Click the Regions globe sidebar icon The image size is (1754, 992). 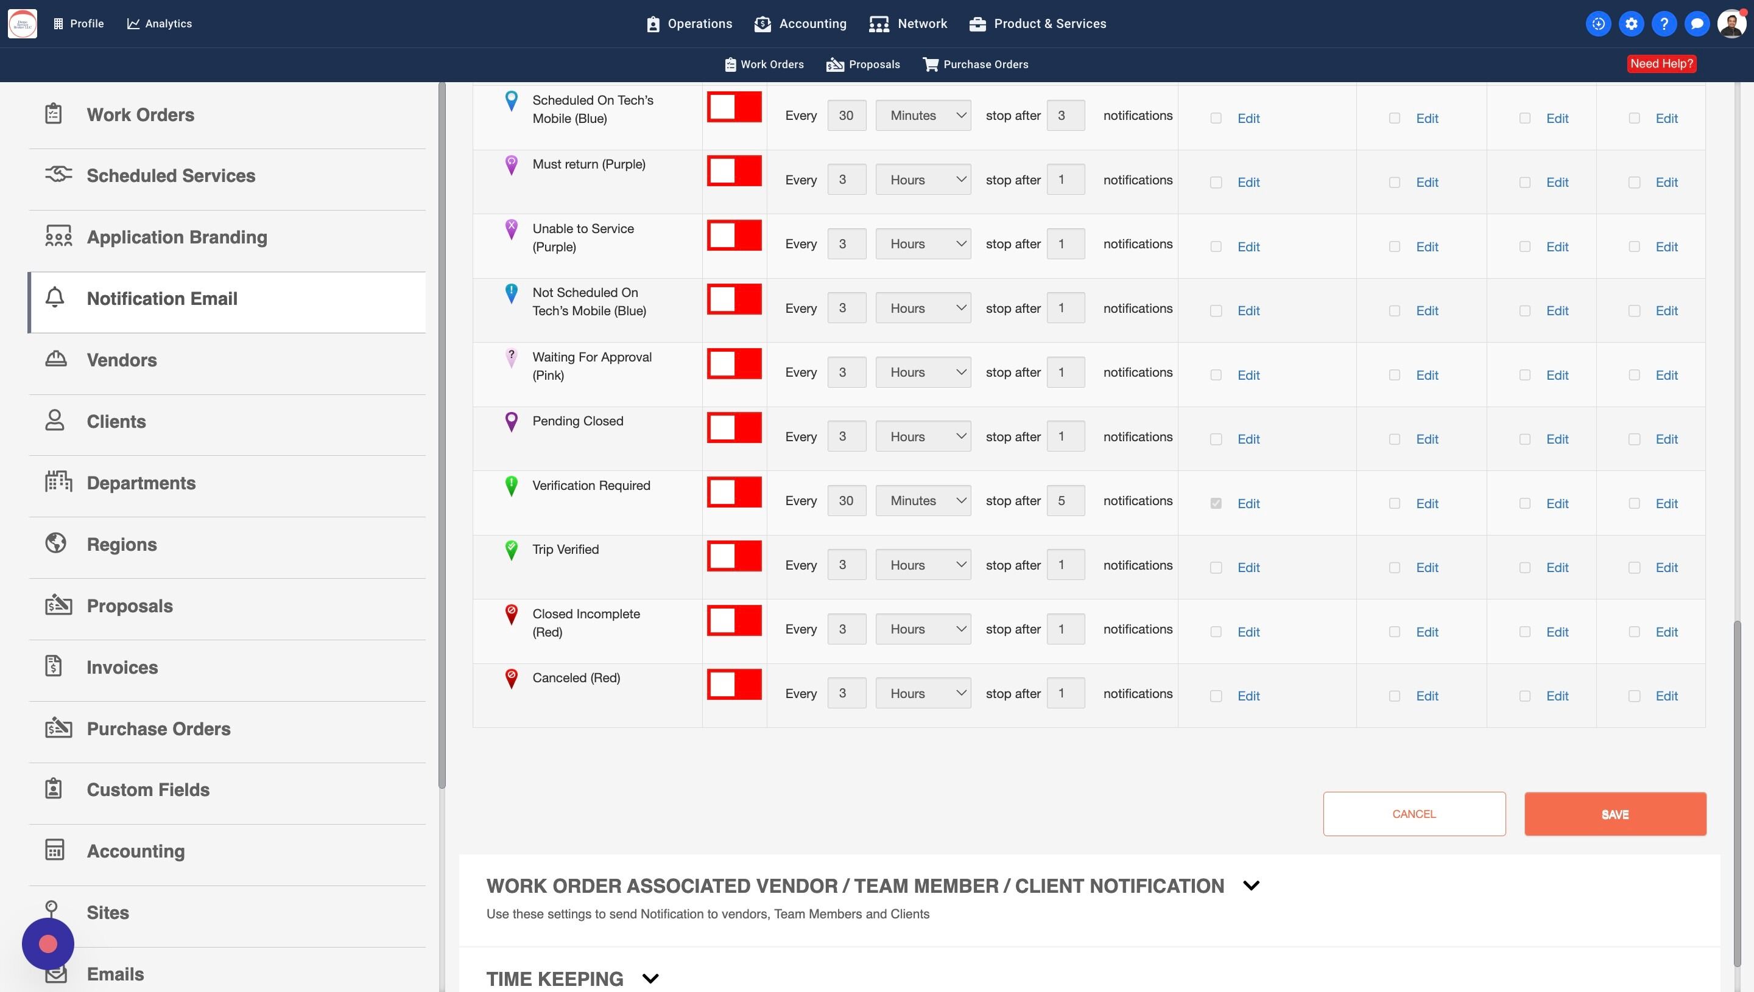56,543
